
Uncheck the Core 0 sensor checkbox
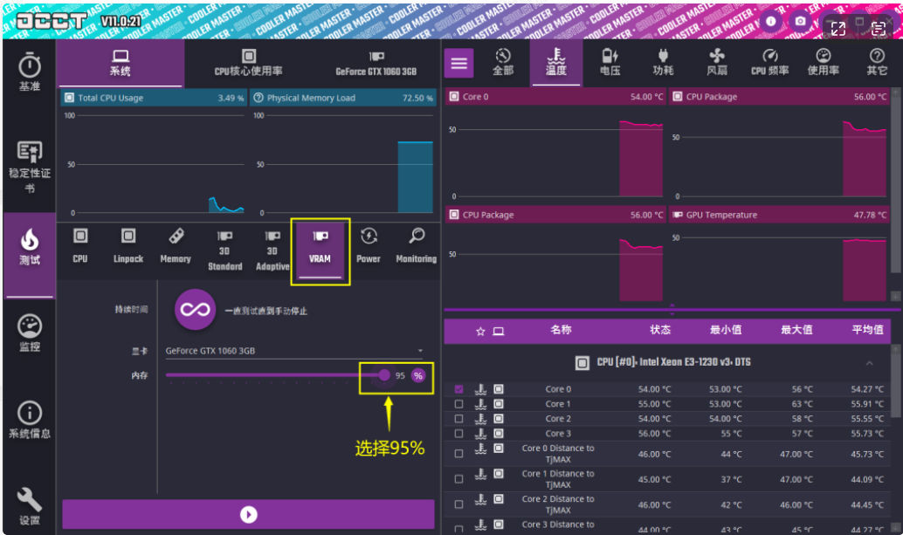click(x=458, y=389)
